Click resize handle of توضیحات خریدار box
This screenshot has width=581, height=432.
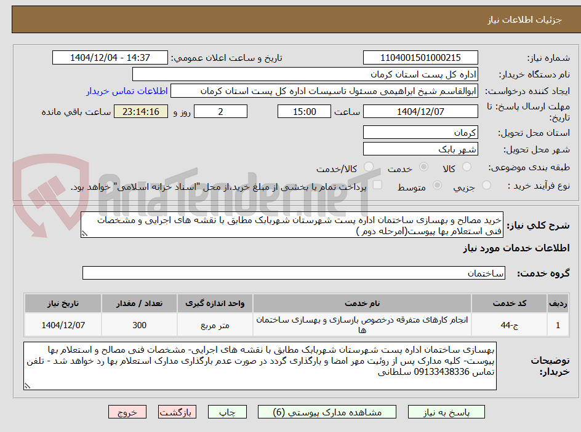click(27, 386)
